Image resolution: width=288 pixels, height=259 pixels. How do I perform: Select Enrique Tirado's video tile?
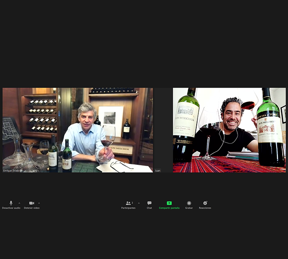coord(78,130)
